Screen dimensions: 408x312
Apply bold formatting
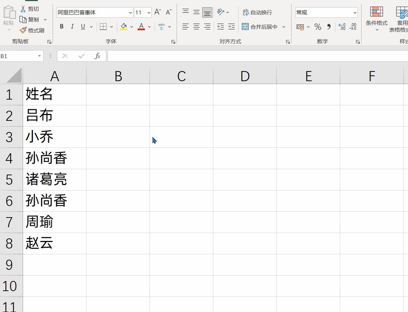point(61,26)
